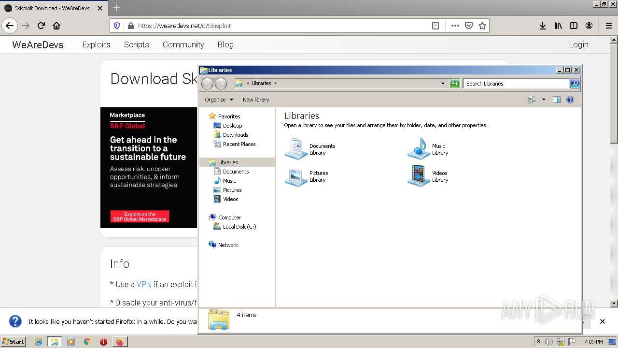Show hidden system tray icons
Image resolution: width=618 pixels, height=348 pixels.
[x=538, y=342]
